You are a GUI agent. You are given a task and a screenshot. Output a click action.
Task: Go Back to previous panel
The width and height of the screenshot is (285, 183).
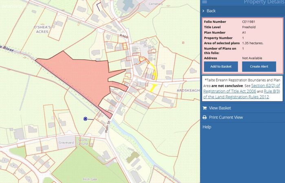point(211,11)
